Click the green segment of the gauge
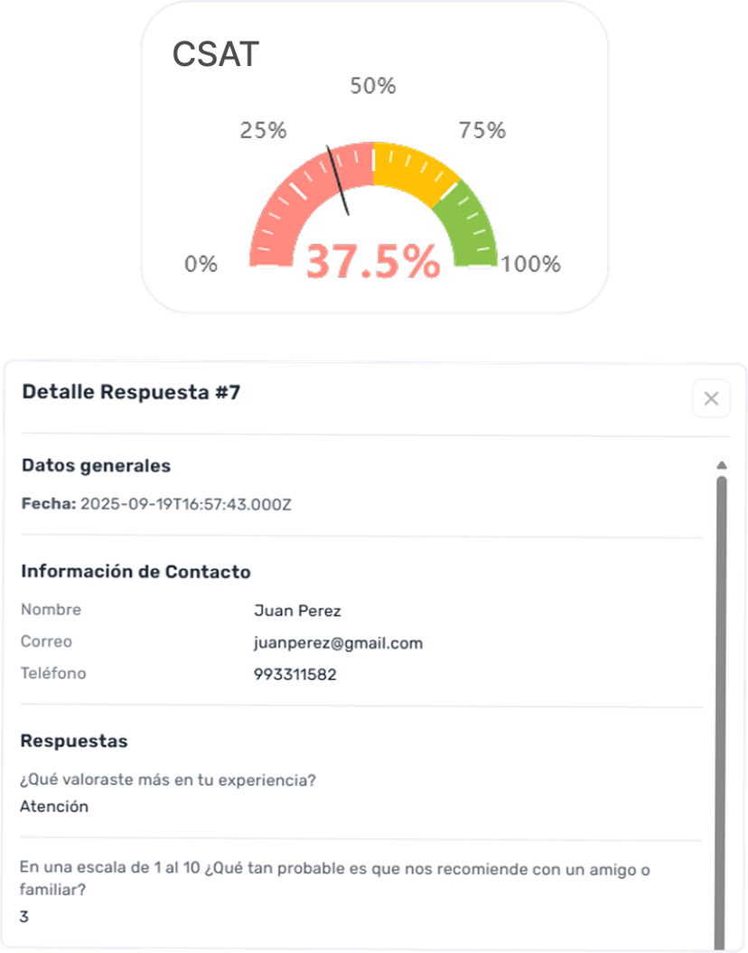The height and width of the screenshot is (953, 748). [468, 226]
